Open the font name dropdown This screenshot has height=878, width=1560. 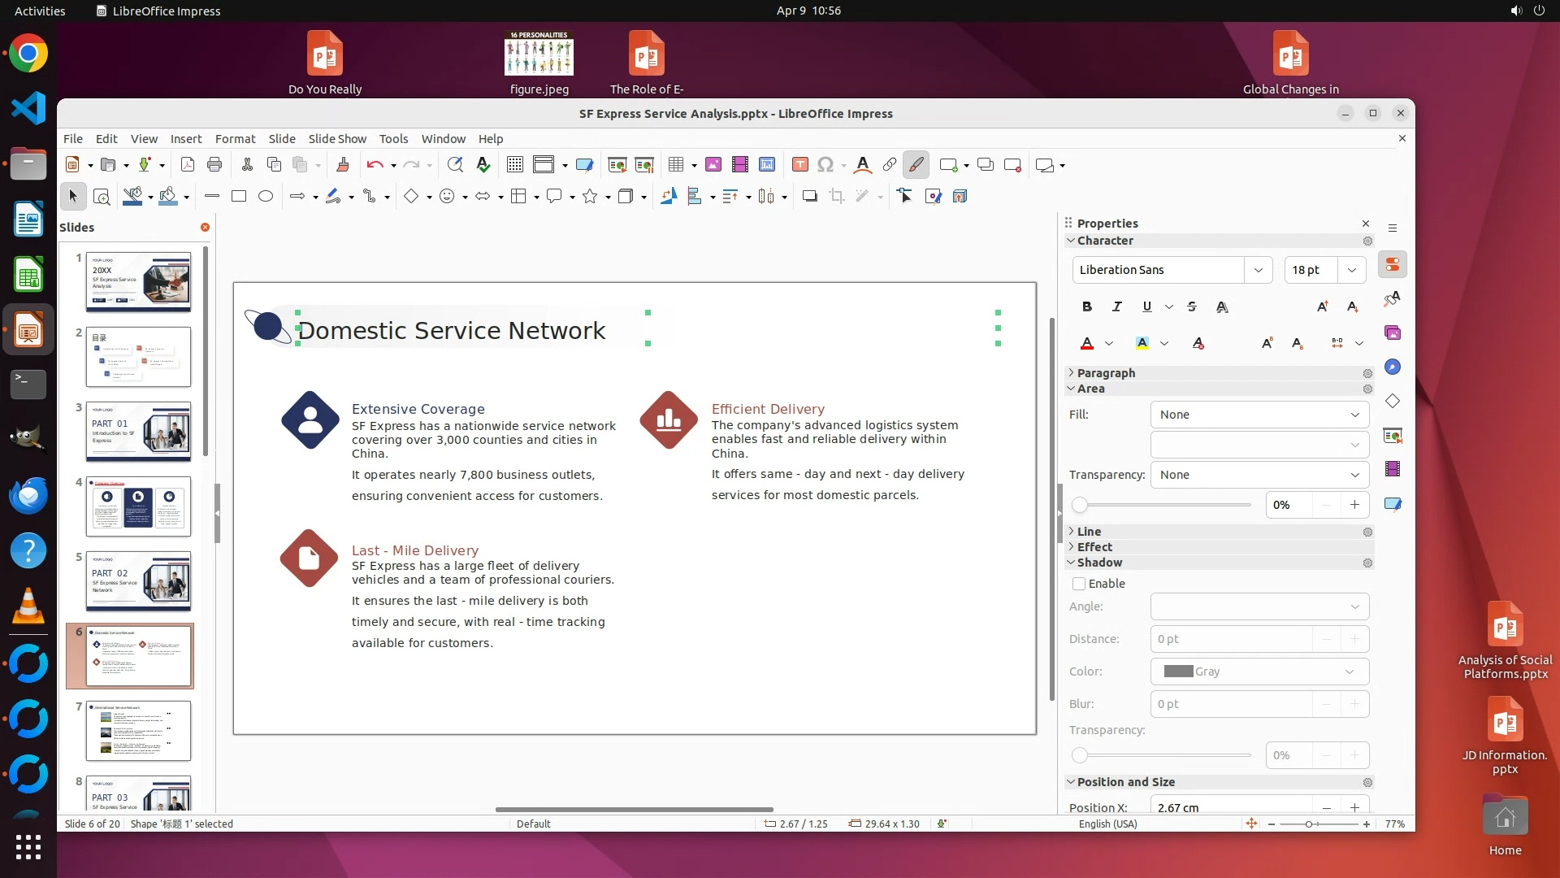1258,270
